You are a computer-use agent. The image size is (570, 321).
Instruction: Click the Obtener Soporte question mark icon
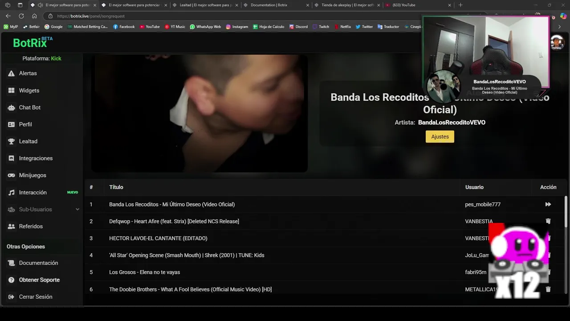11,280
